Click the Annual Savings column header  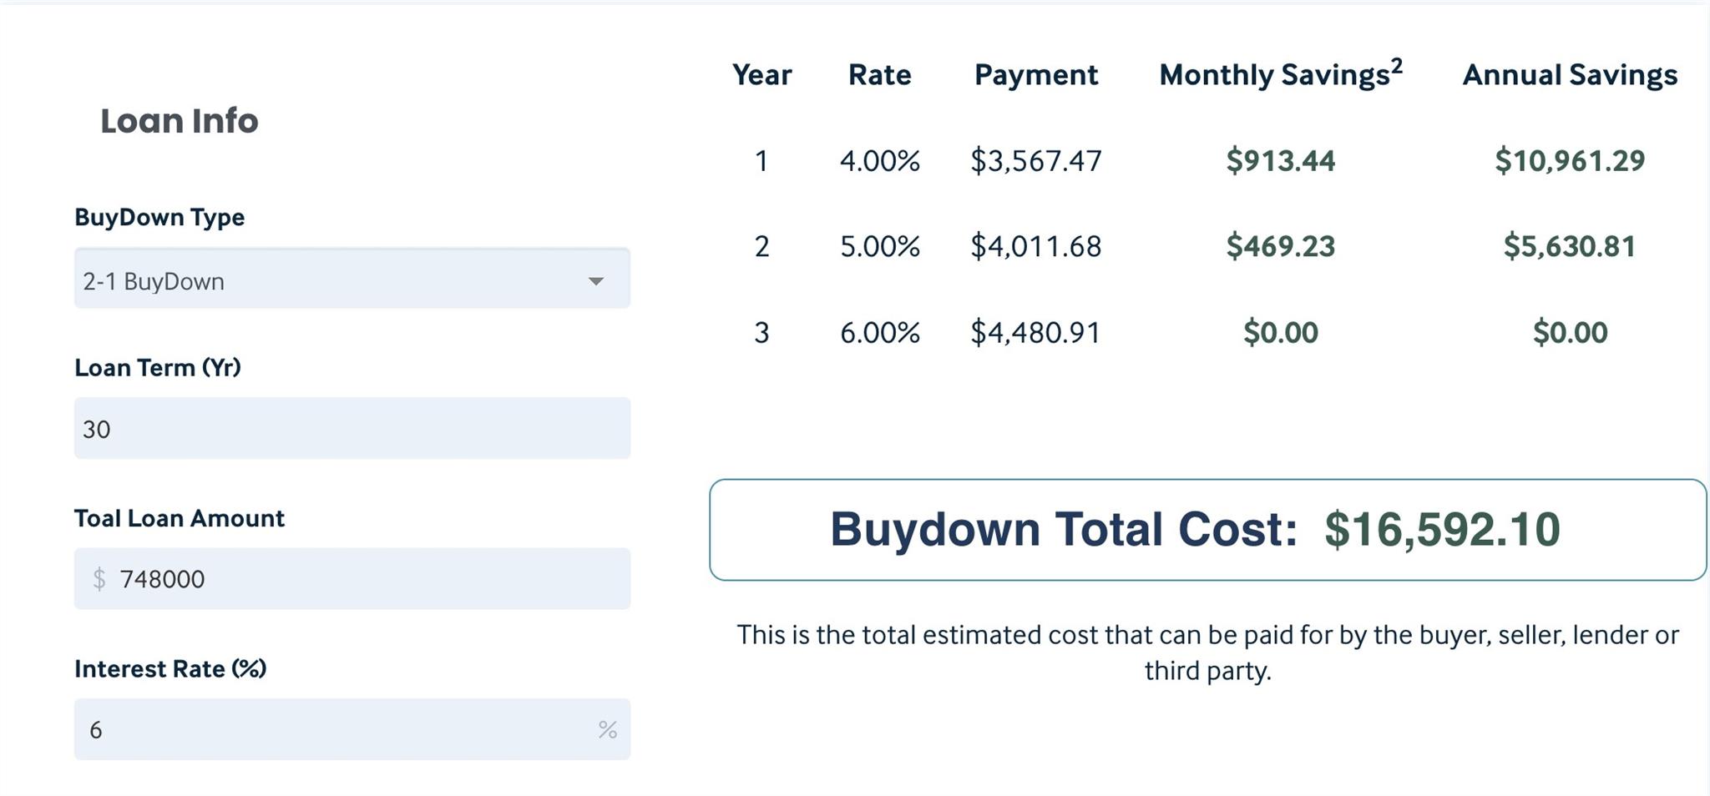click(x=1569, y=75)
